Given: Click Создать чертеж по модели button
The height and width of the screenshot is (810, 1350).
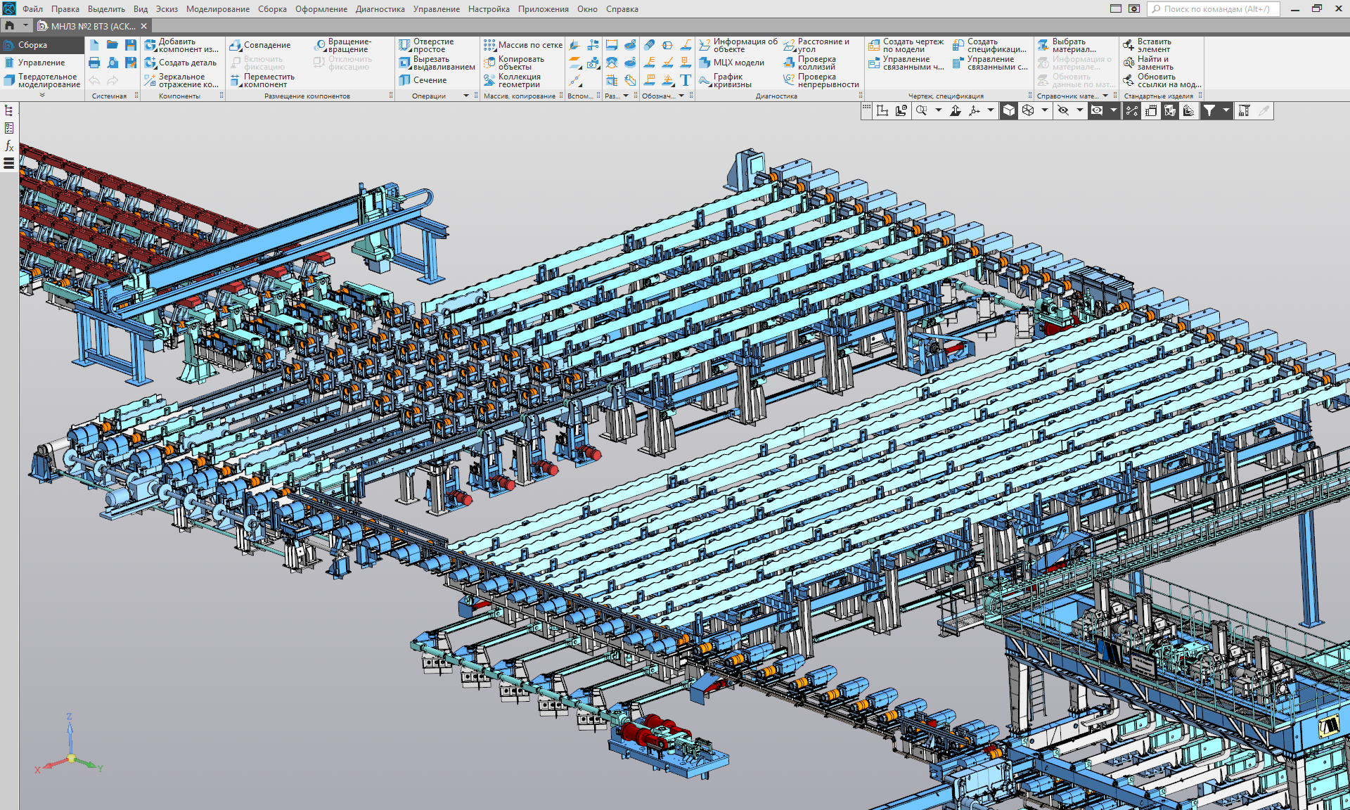Looking at the screenshot, I should click(x=906, y=46).
